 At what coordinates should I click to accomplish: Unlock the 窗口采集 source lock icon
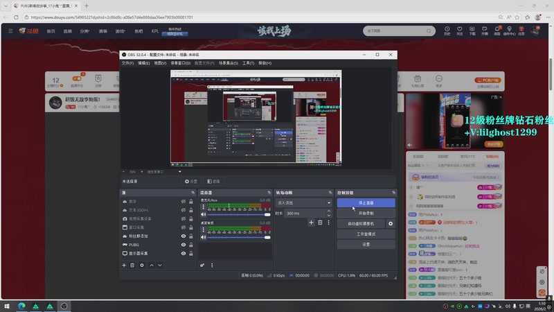pyautogui.click(x=191, y=227)
